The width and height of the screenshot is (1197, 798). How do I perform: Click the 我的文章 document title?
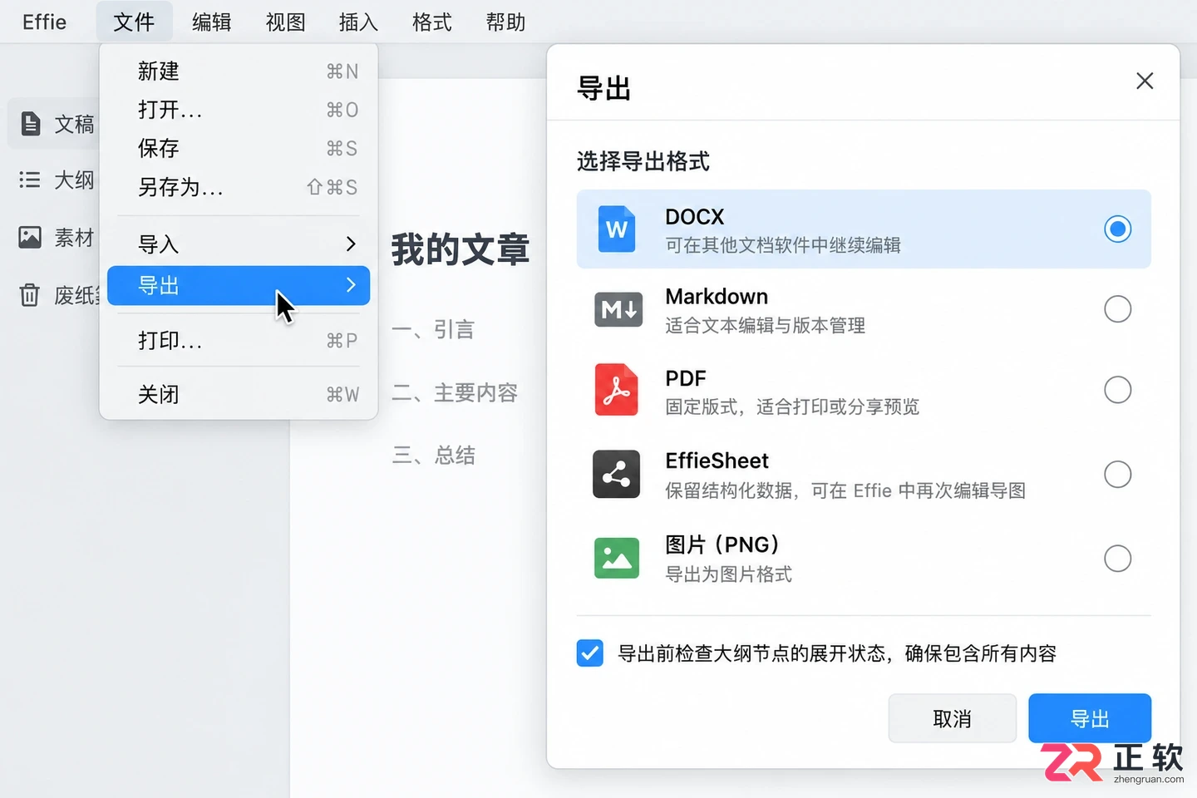click(x=461, y=249)
